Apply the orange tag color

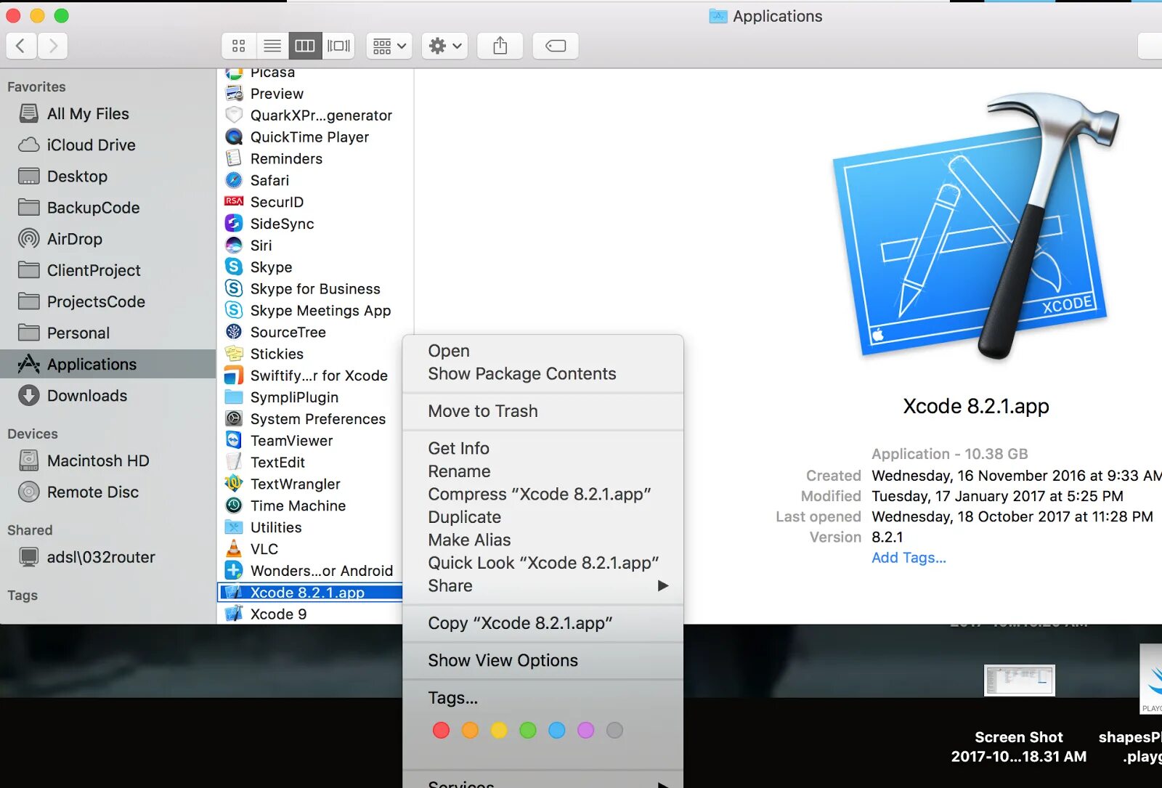[x=470, y=731]
